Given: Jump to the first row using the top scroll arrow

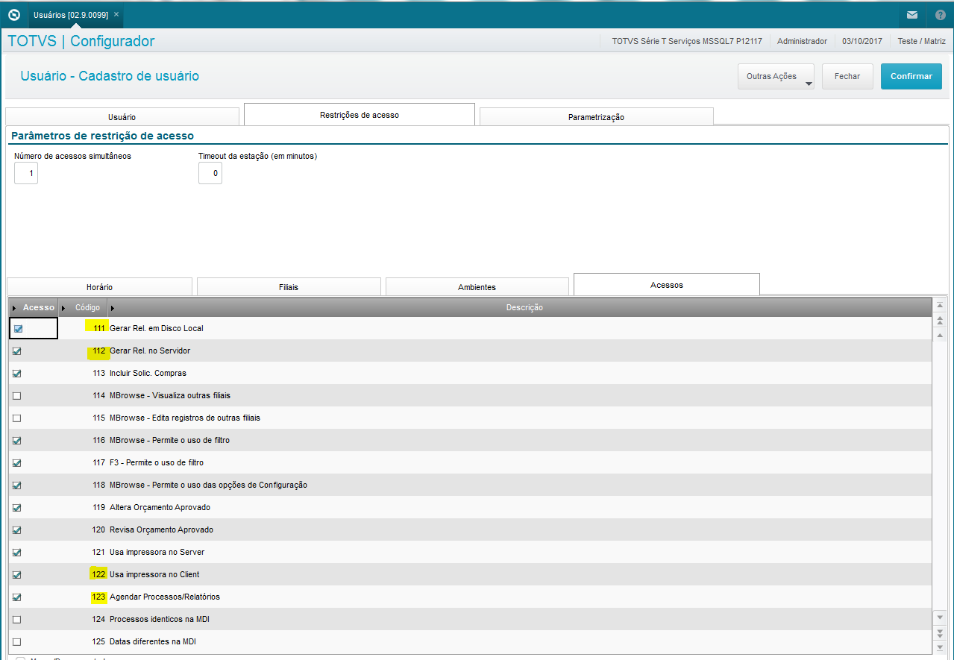Looking at the screenshot, I should point(940,306).
